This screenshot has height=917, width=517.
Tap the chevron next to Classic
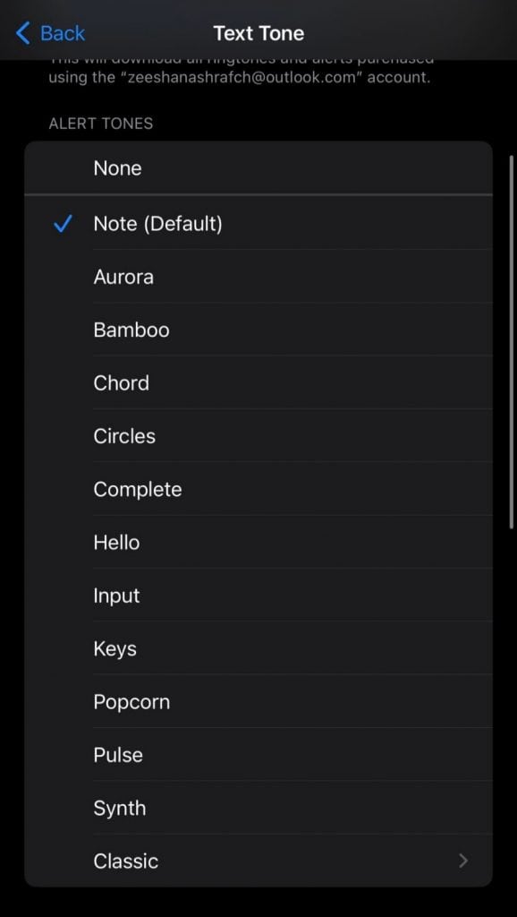[463, 861]
